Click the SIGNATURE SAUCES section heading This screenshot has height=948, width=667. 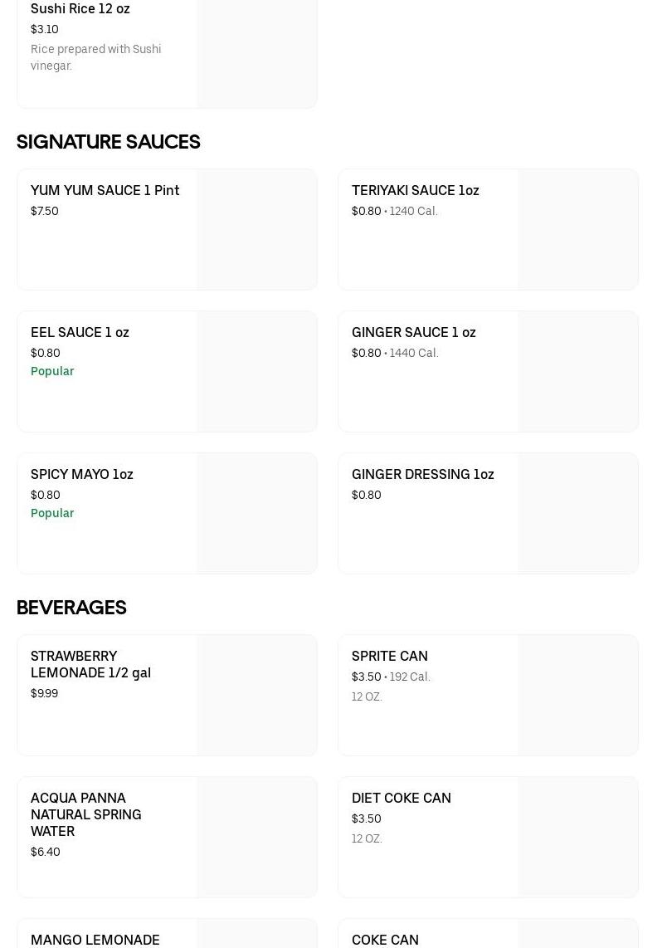click(x=108, y=142)
